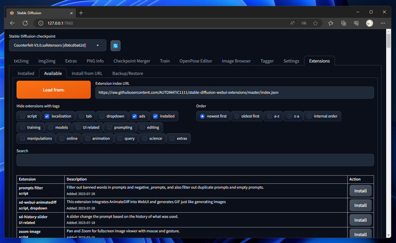Screen dimensions: 396x243
Task: Open the PNG Info tab
Action: coord(95,61)
